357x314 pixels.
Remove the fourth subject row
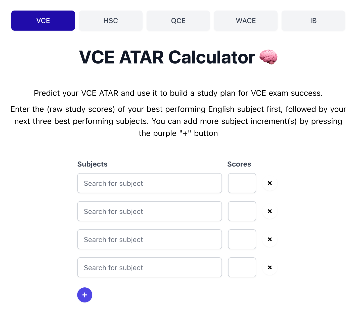270,267
